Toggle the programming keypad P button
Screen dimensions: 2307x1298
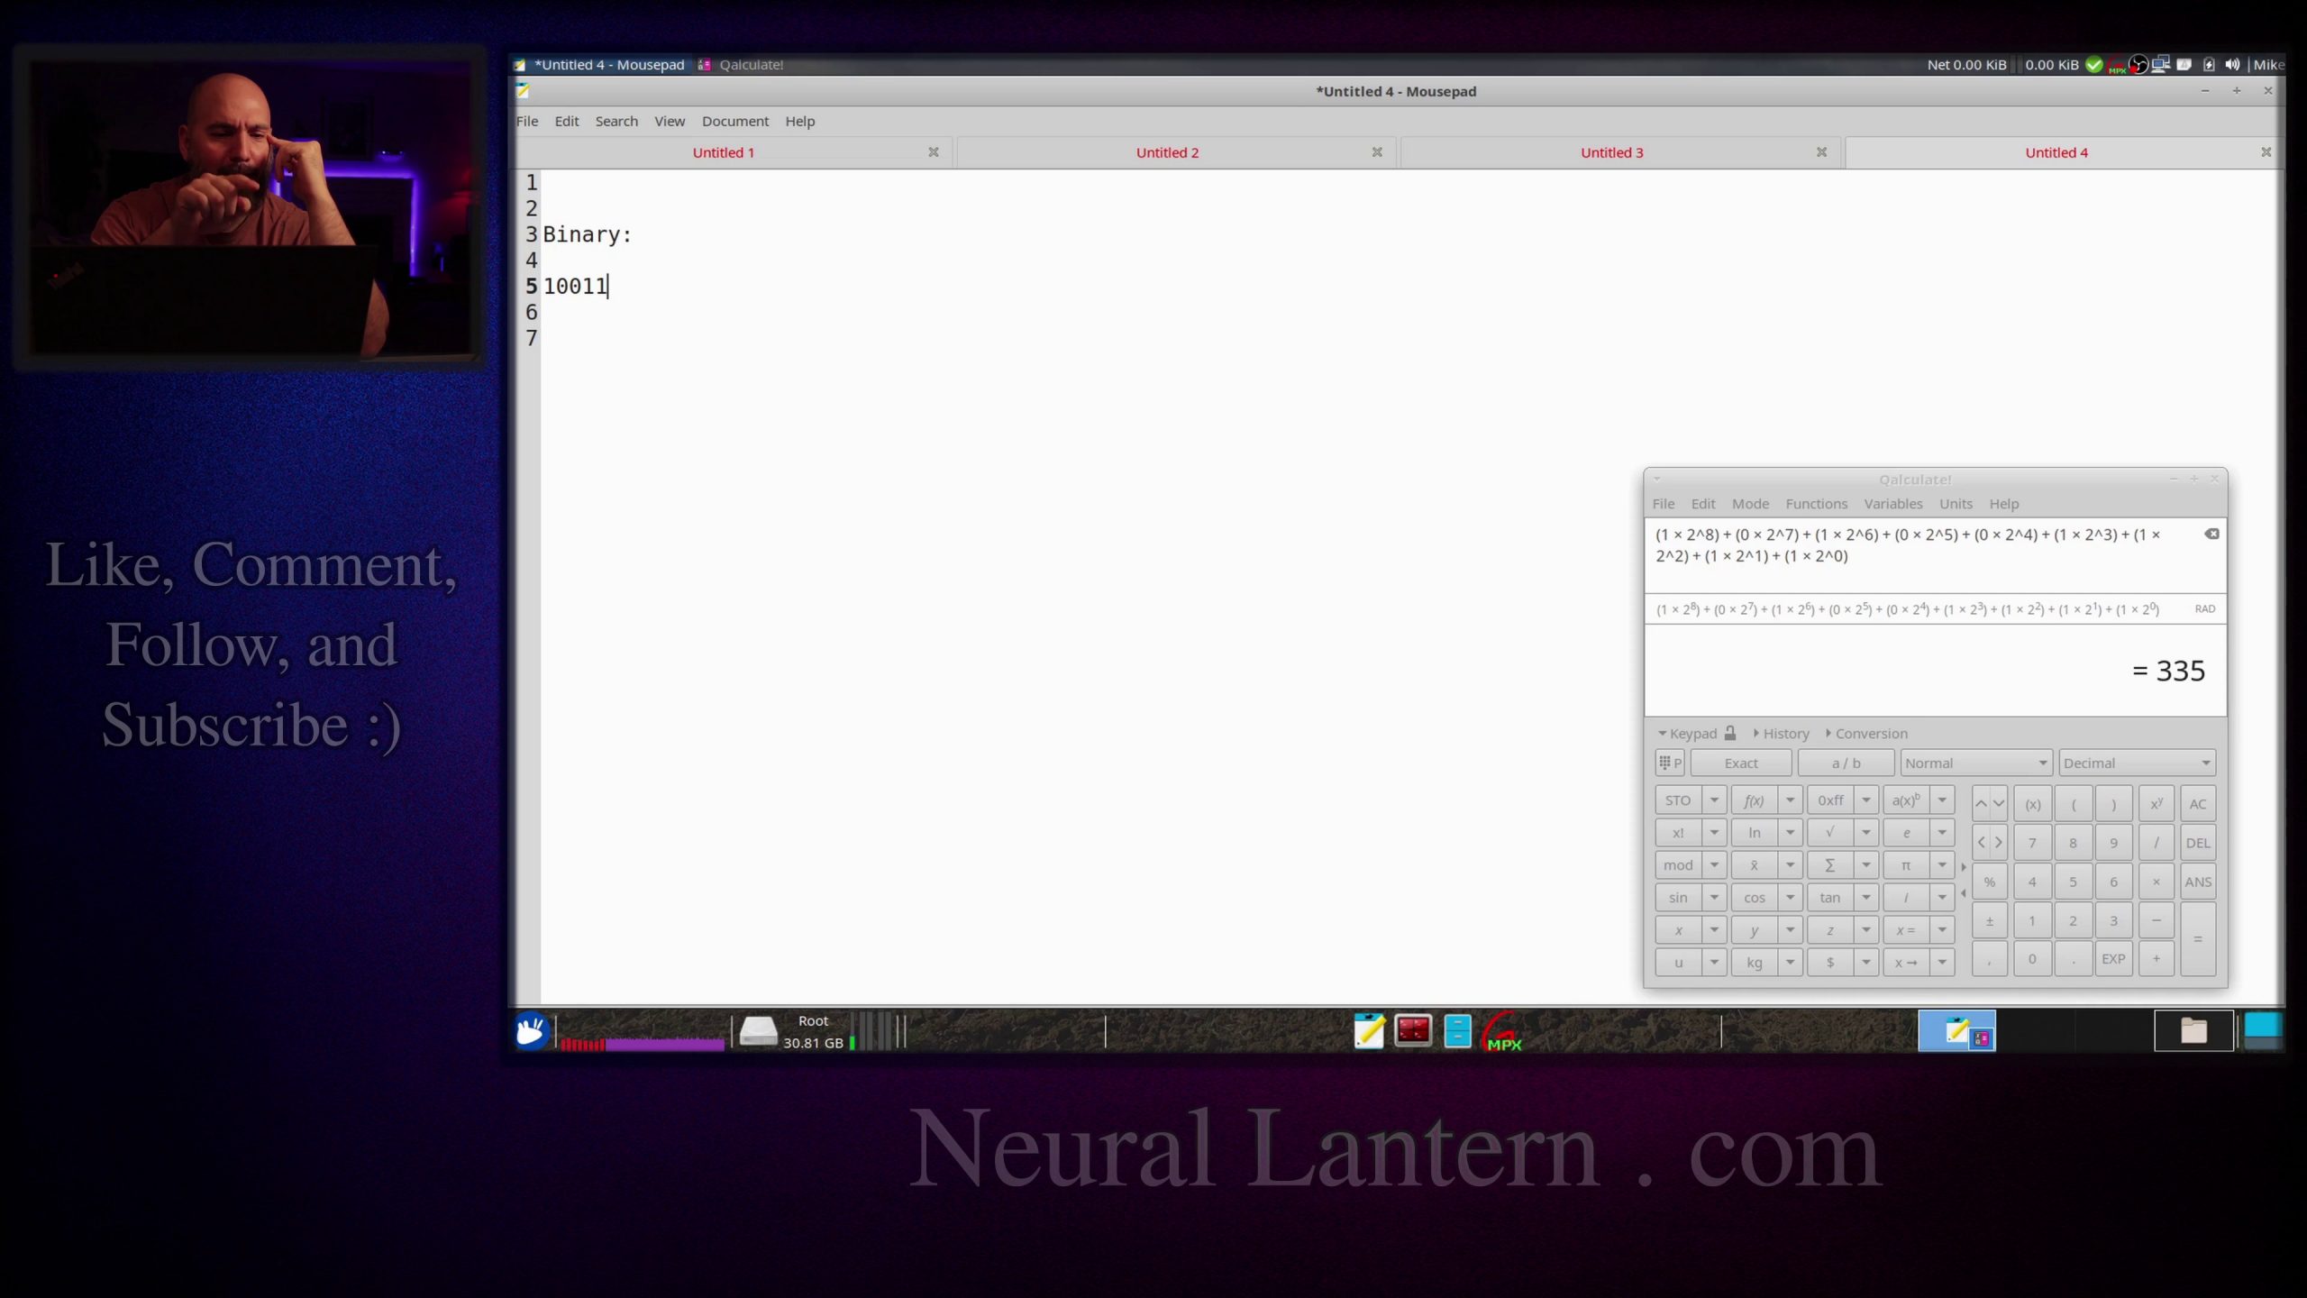click(1670, 763)
